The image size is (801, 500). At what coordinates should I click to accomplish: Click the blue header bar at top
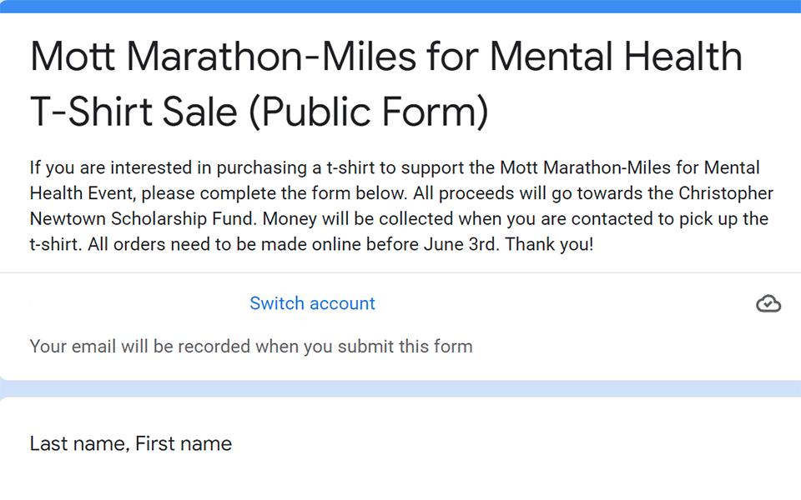(x=400, y=6)
